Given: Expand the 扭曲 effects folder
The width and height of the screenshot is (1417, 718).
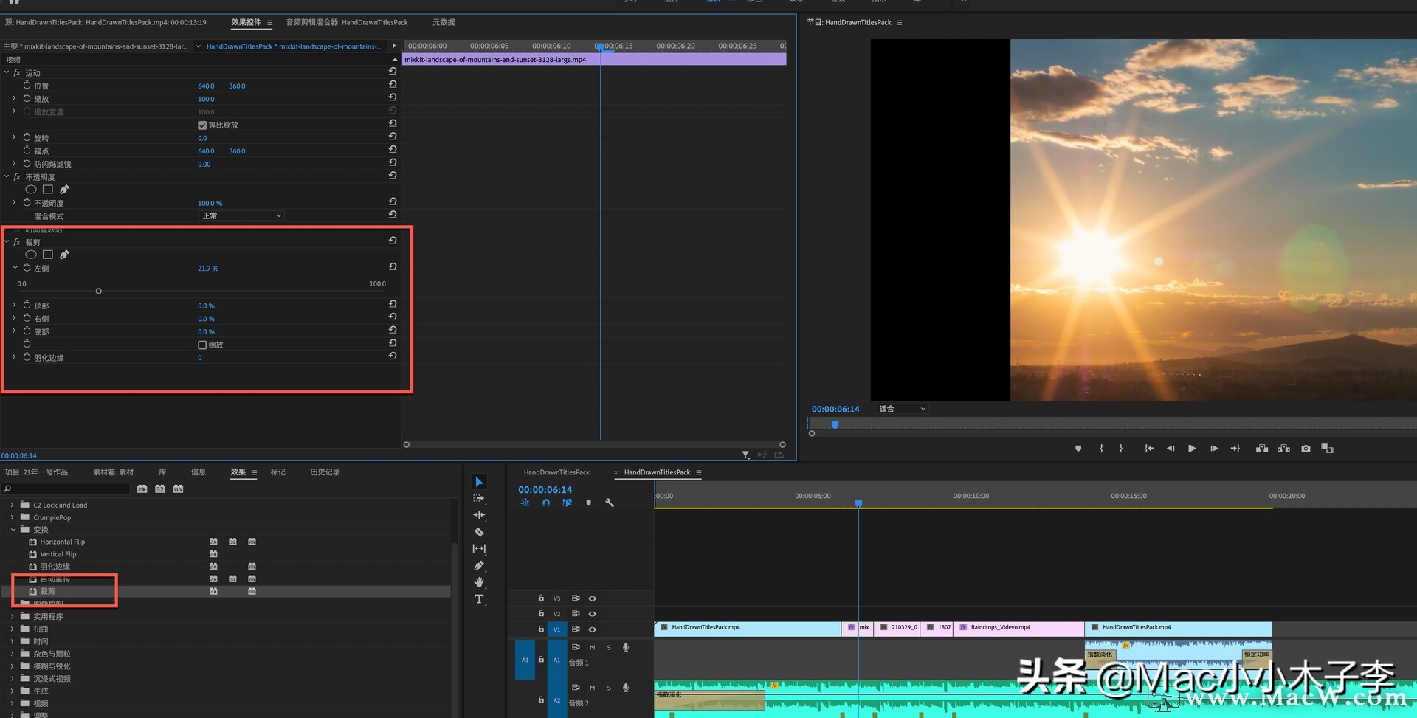Looking at the screenshot, I should point(12,629).
